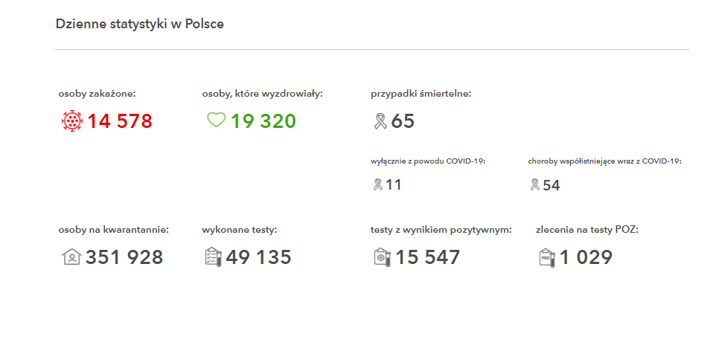The height and width of the screenshot is (351, 716).
Task: Click the quarantine house icon
Action: click(x=71, y=257)
